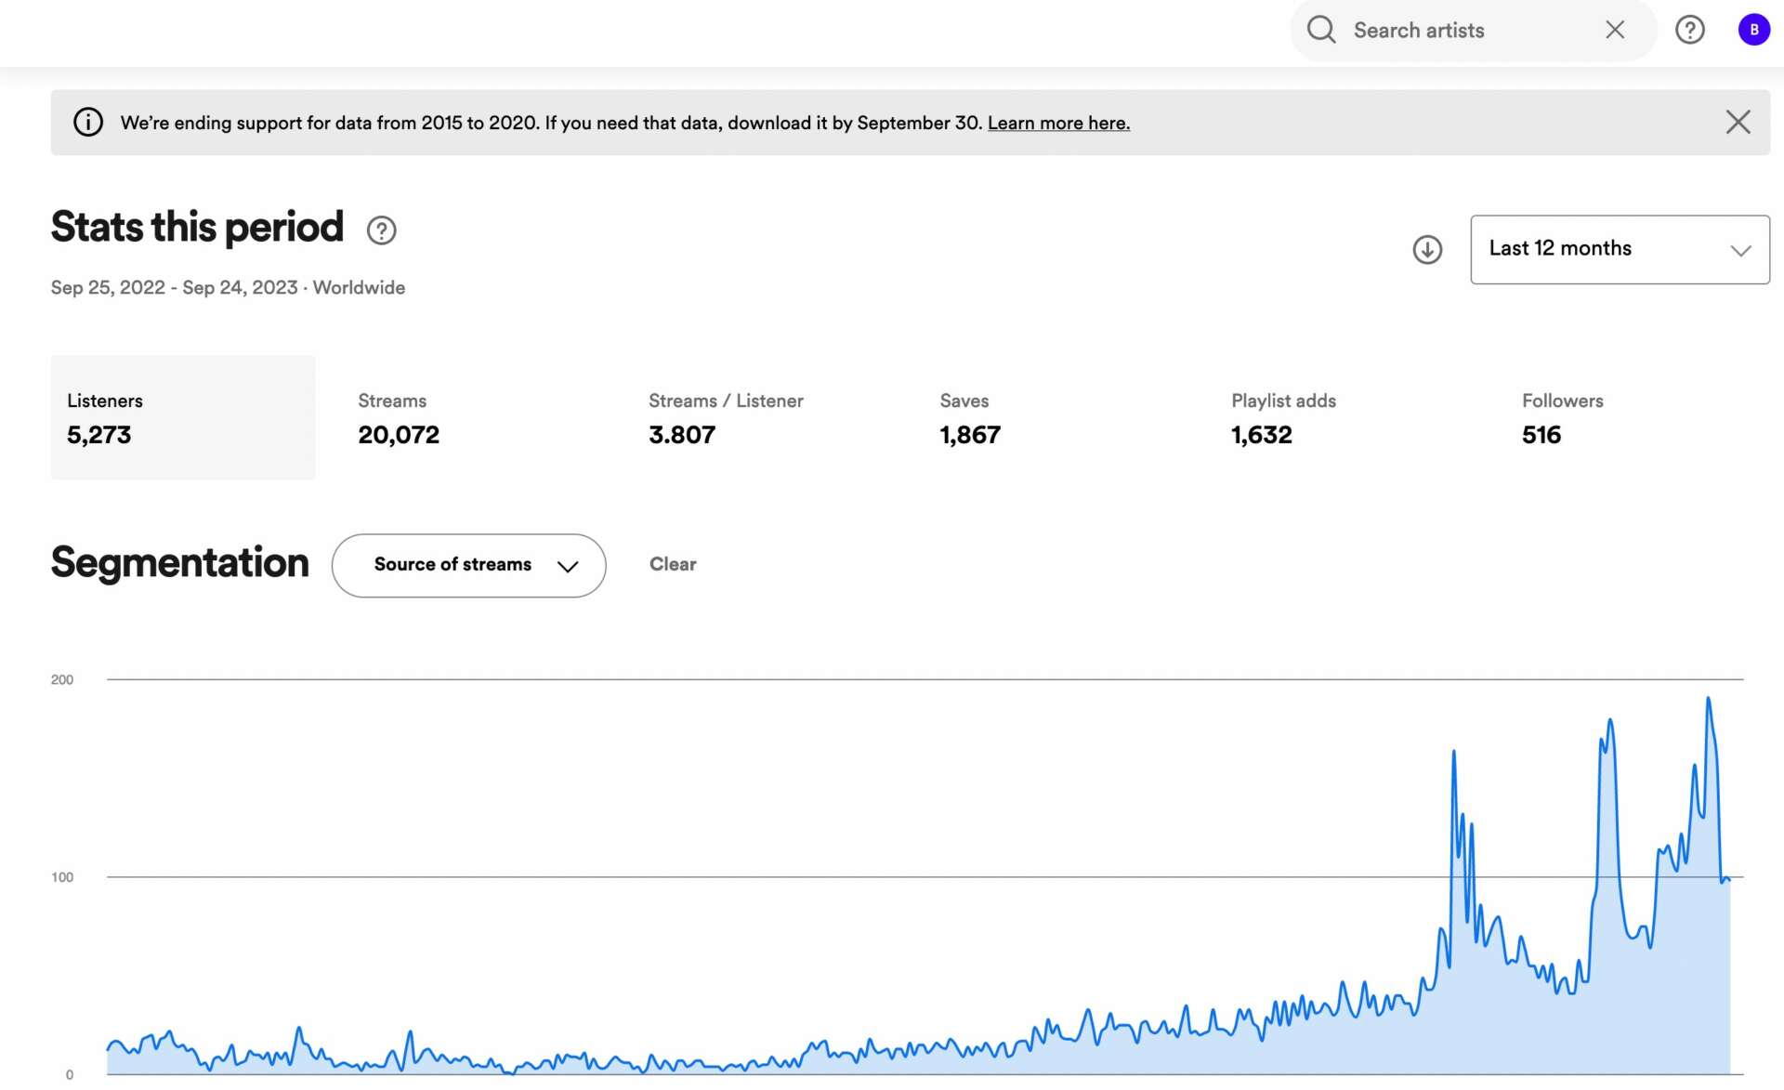Click the chevron in date range box
The width and height of the screenshot is (1784, 1090).
(x=1740, y=250)
